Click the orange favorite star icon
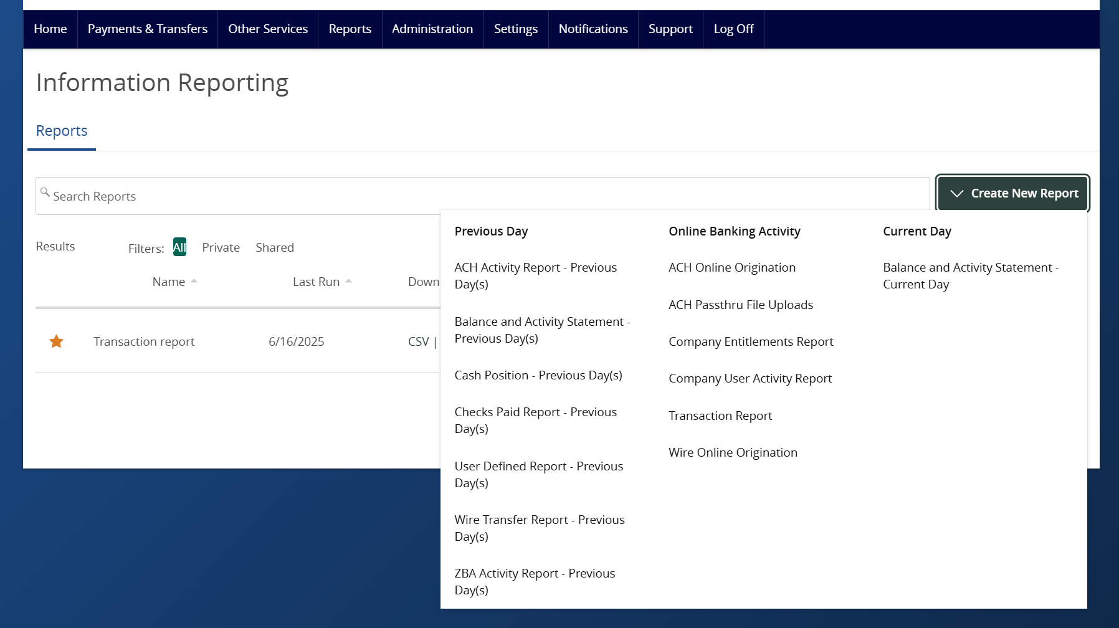Screen dimensions: 1119x628 coord(56,341)
